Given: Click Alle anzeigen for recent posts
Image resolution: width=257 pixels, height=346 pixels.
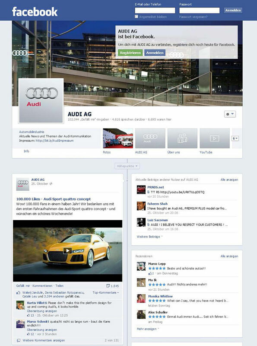Looking at the screenshot, I should click(229, 179).
